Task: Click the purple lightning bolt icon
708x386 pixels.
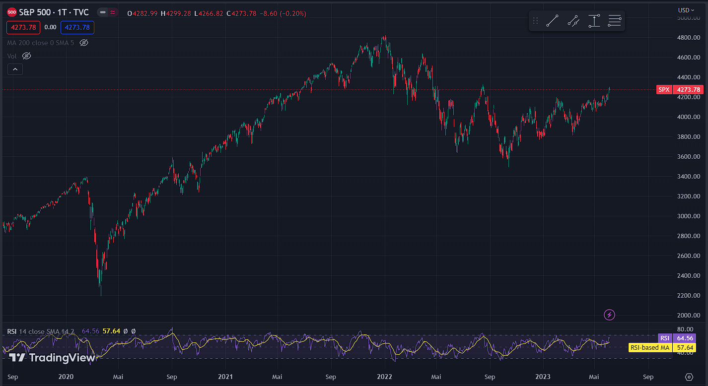Action: pos(610,315)
